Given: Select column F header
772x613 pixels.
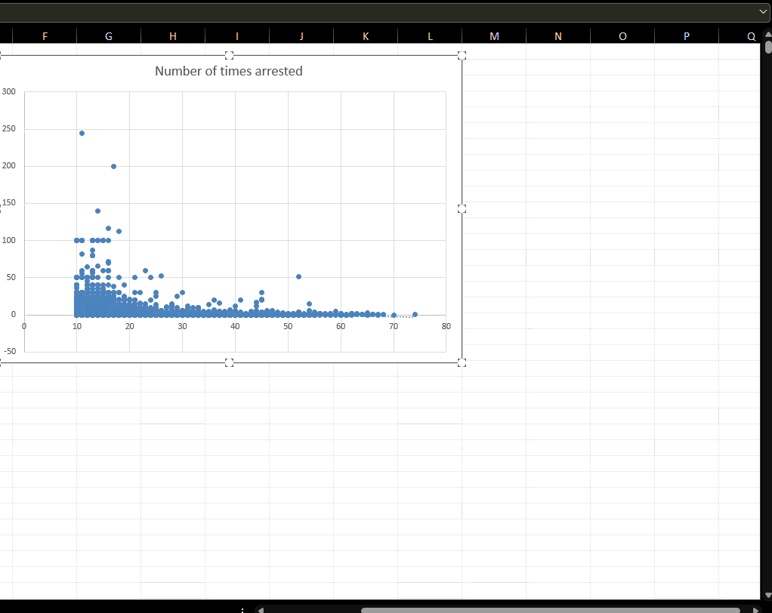Looking at the screenshot, I should 45,35.
